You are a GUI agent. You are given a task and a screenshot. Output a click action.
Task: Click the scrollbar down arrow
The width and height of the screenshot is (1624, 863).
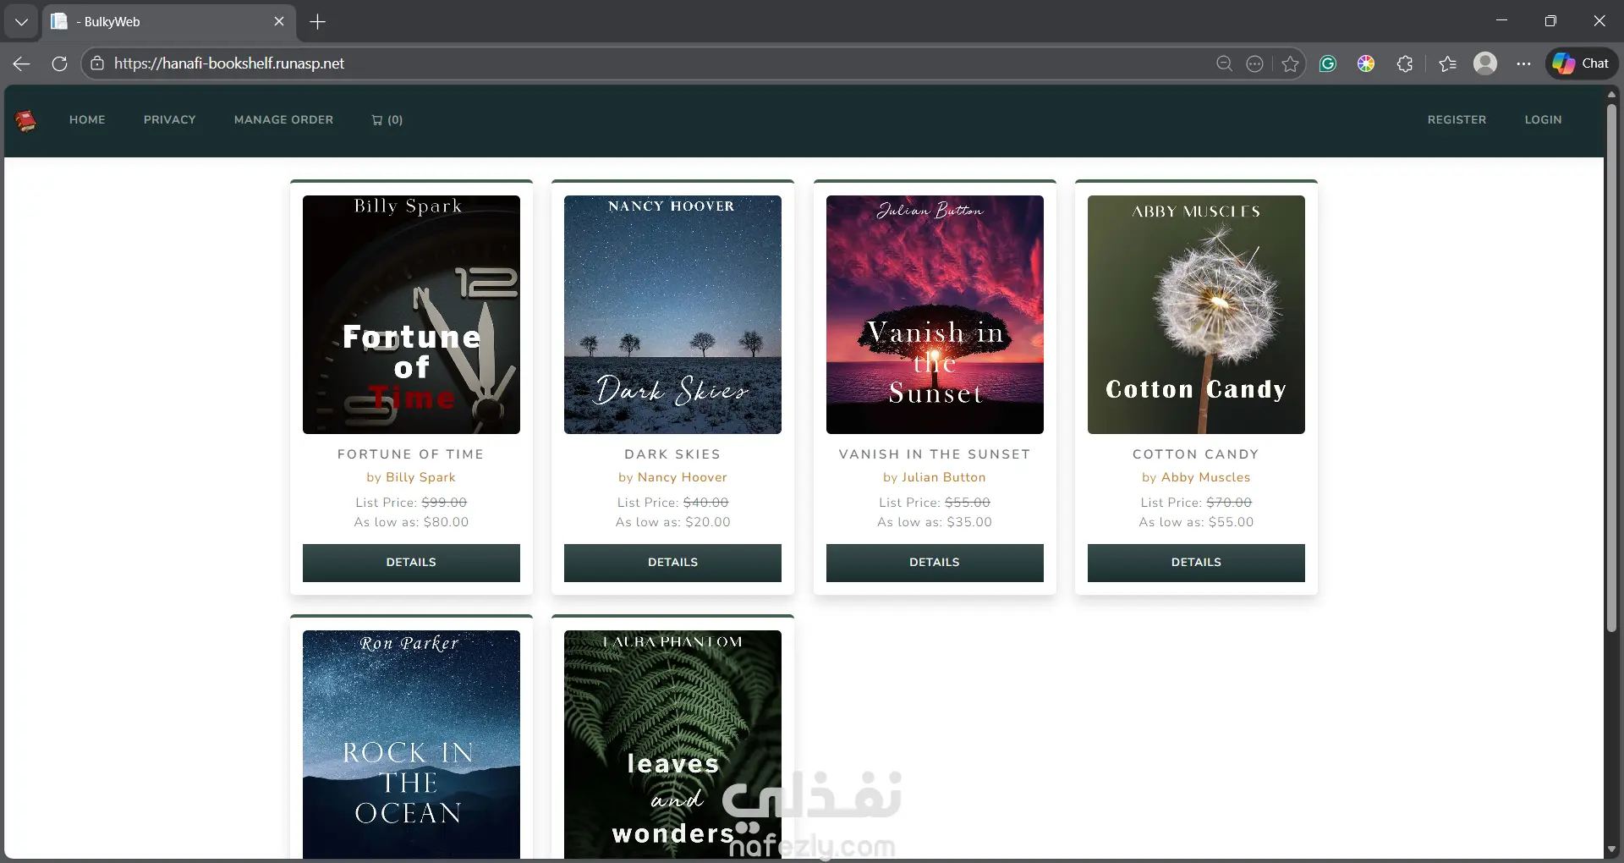tap(1611, 849)
